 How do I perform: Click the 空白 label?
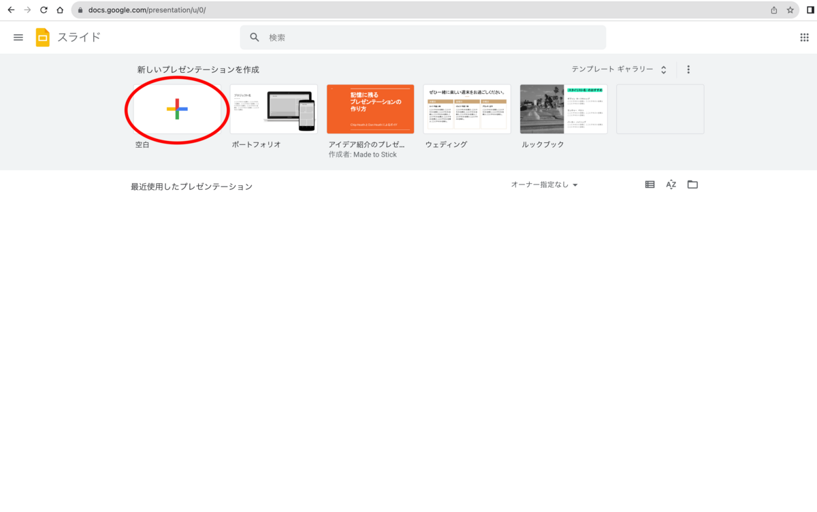coord(142,145)
